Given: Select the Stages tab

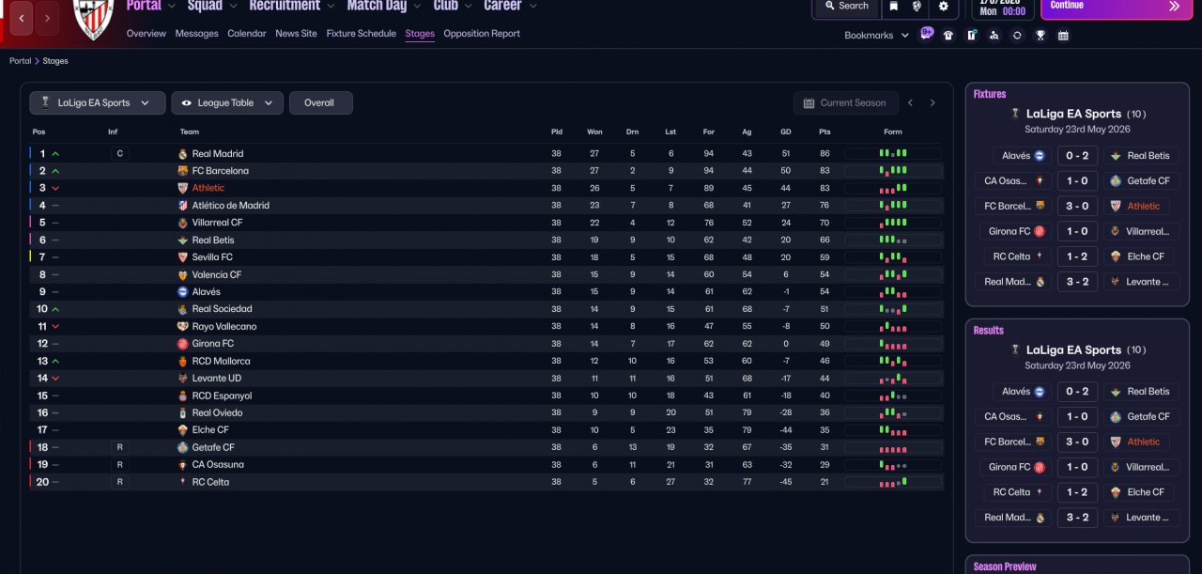Looking at the screenshot, I should [x=420, y=34].
